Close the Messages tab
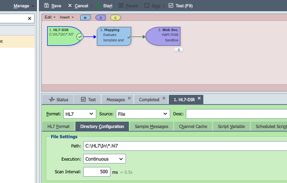Screen dimensions: 287x183 (x=129, y=98)
